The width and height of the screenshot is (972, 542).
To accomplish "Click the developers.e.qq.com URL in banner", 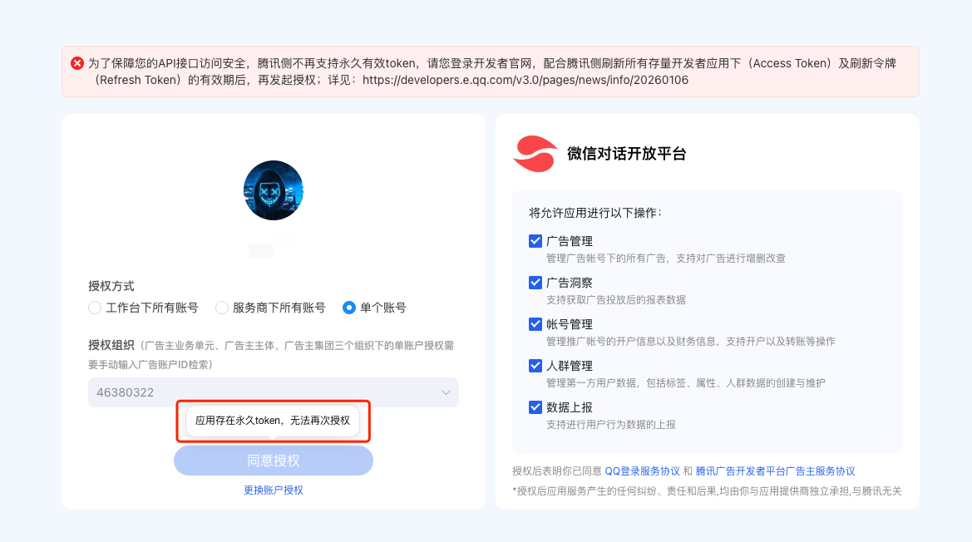I will pos(525,80).
